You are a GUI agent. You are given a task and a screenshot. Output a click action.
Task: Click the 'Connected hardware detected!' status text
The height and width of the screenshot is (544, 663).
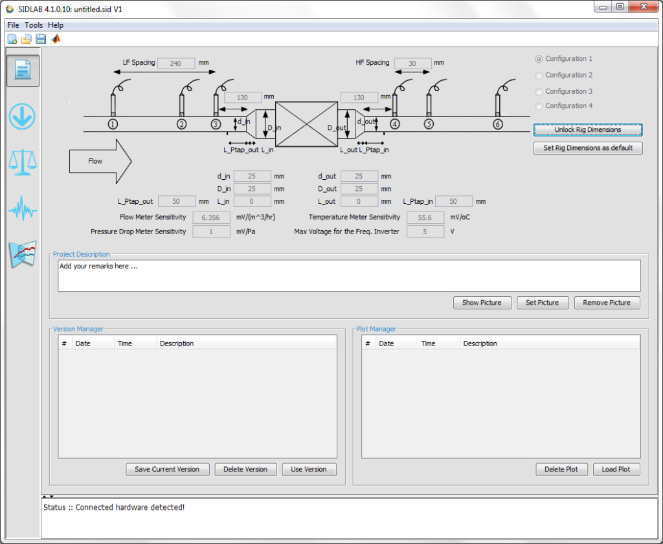pyautogui.click(x=130, y=507)
